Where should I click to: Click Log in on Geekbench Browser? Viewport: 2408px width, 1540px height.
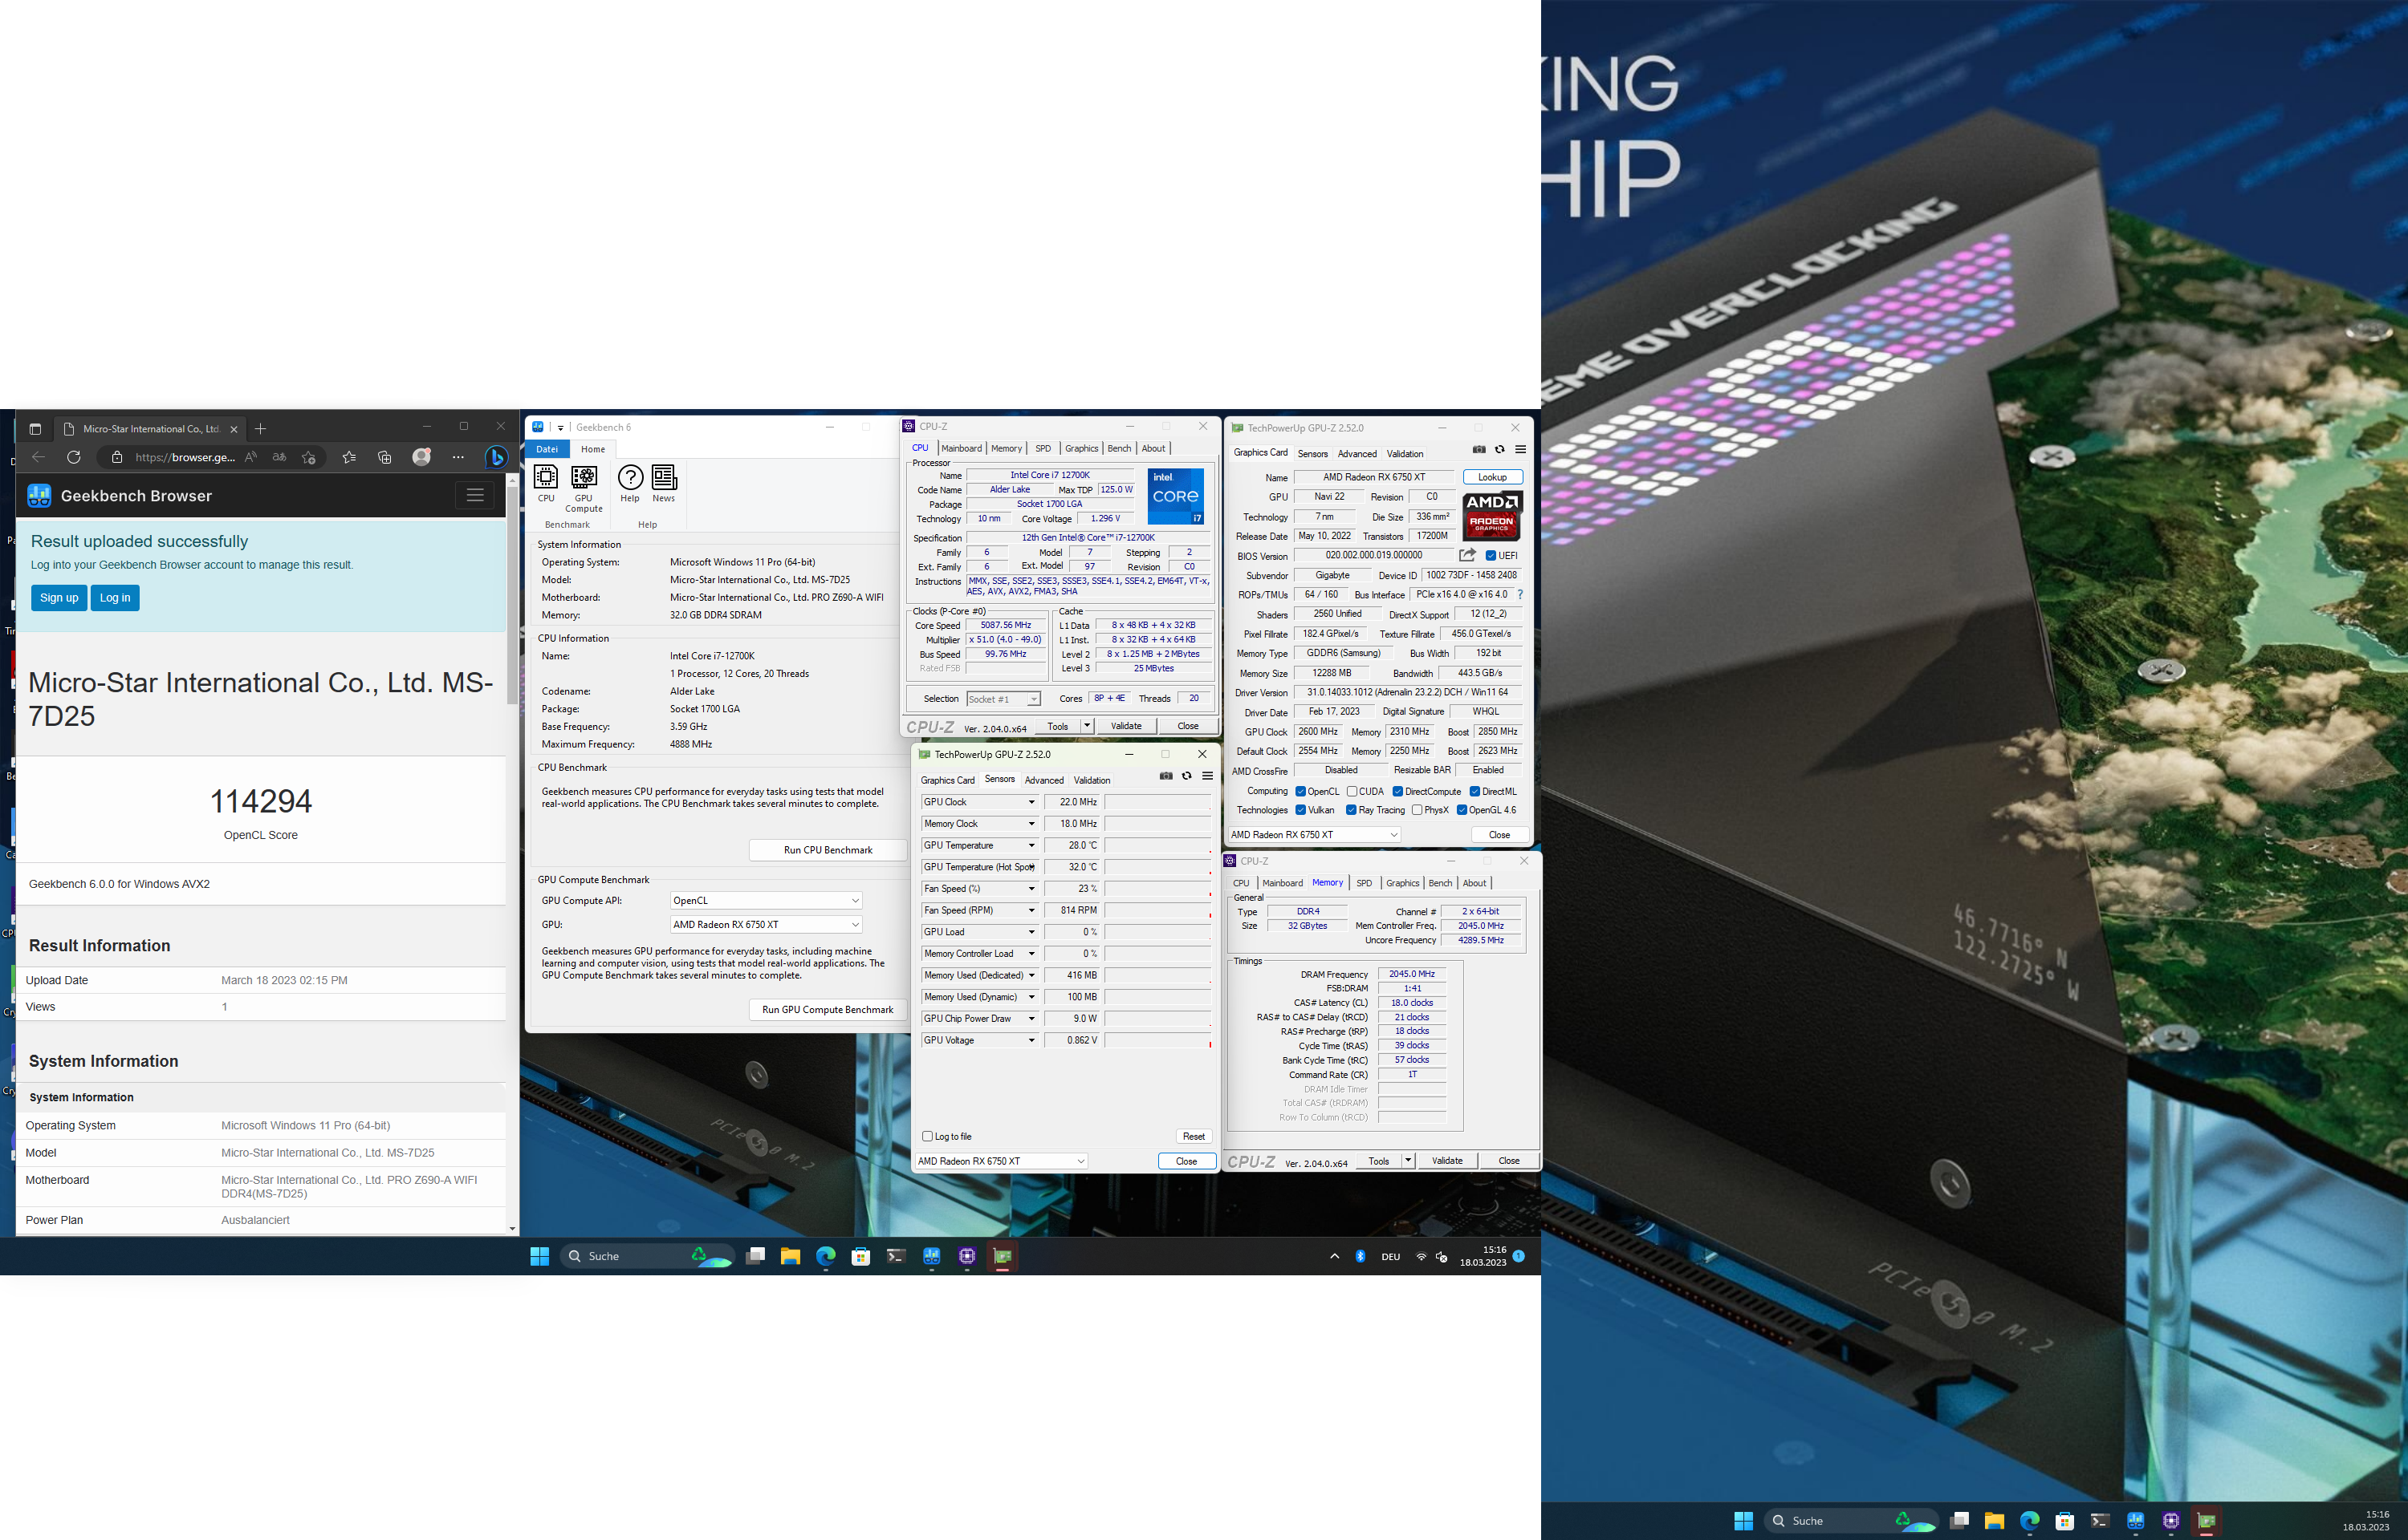click(115, 598)
